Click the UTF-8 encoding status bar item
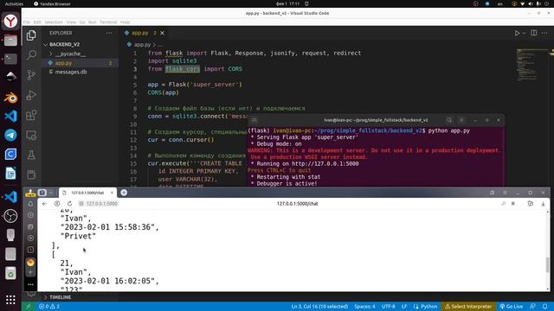Screen dimensions: 554x311 pos(388,307)
